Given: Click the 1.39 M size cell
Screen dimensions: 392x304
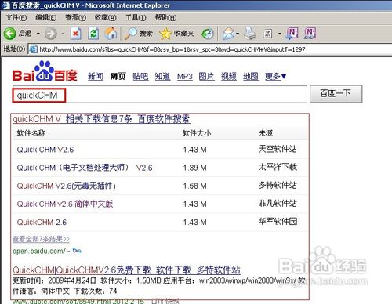Looking at the screenshot, I should (194, 168).
